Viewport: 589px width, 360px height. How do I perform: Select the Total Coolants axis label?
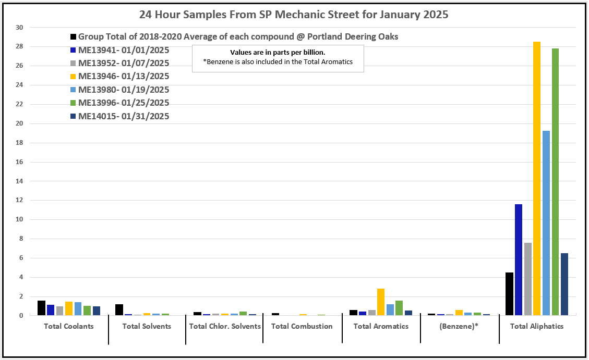click(69, 326)
